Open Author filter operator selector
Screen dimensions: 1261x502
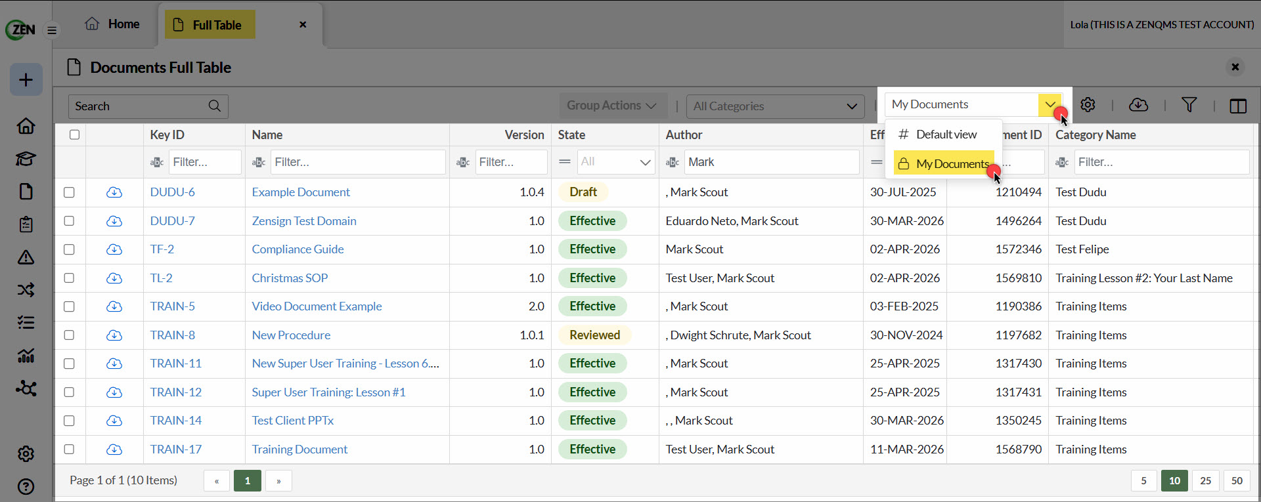[x=673, y=162]
